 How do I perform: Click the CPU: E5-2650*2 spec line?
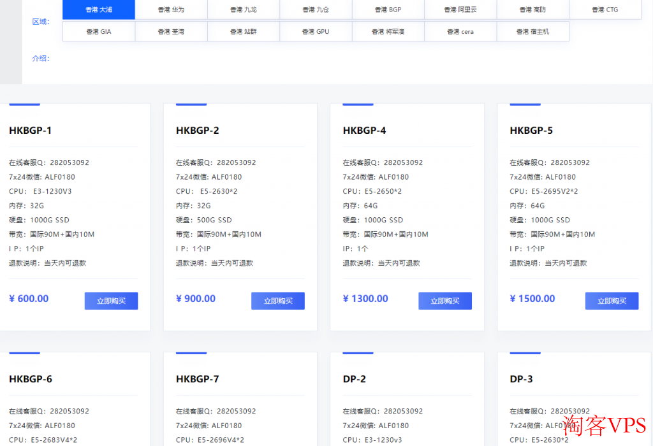[x=372, y=191]
